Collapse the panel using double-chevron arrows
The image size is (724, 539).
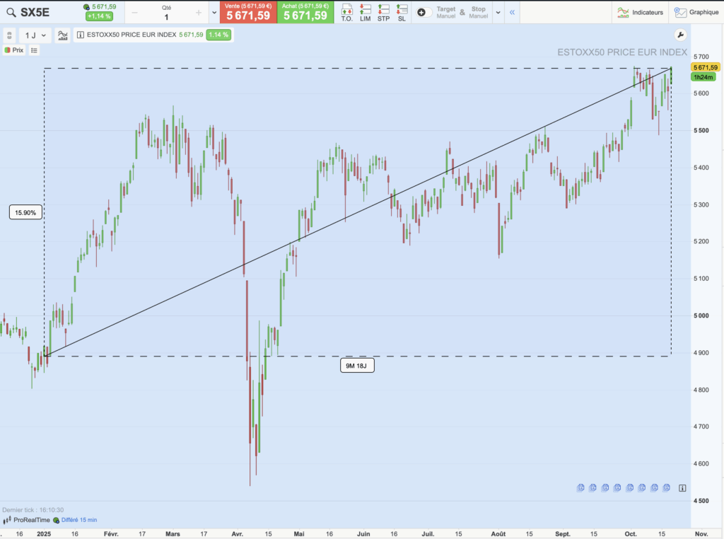[511, 12]
